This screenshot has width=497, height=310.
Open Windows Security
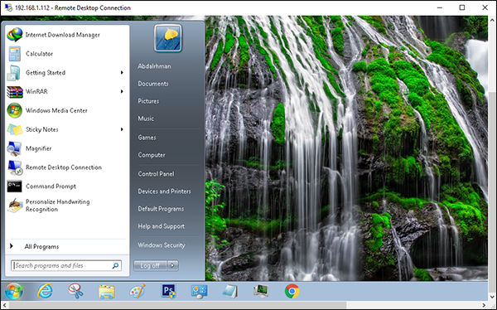[162, 245]
